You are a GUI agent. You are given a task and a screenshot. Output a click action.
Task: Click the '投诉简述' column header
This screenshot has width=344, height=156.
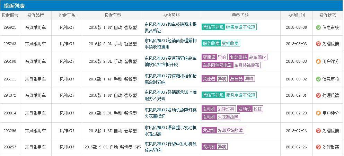click(171, 15)
